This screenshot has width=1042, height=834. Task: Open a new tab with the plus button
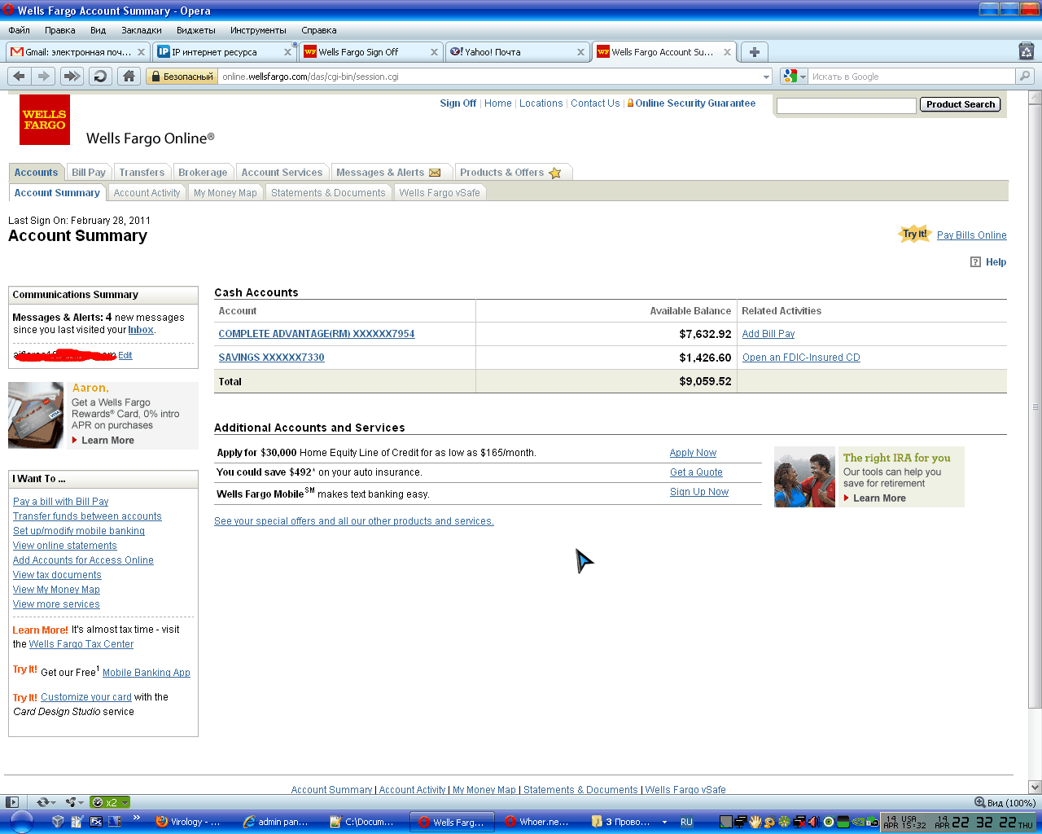(755, 52)
